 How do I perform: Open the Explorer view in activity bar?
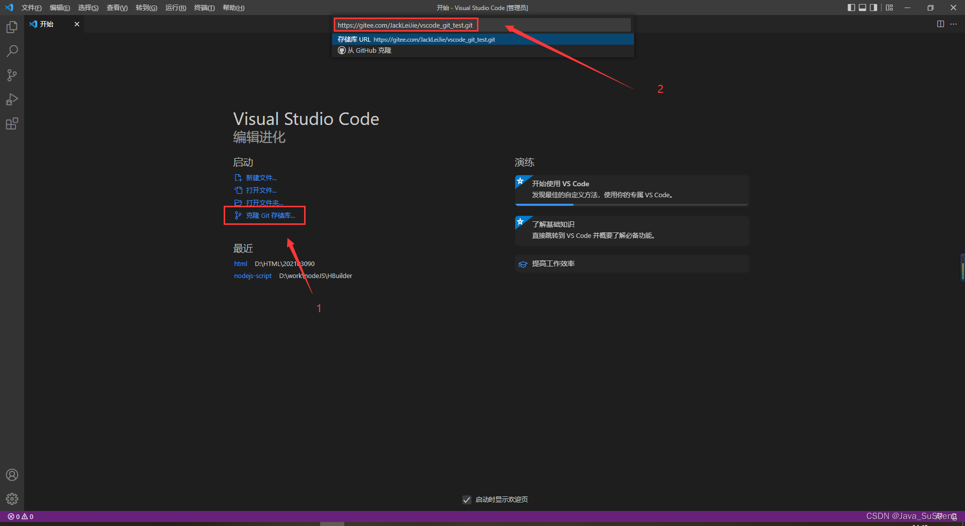coord(12,27)
